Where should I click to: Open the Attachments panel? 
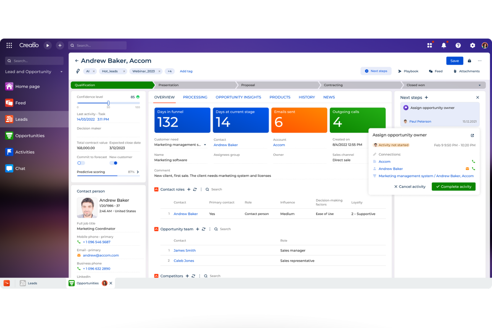pos(466,71)
